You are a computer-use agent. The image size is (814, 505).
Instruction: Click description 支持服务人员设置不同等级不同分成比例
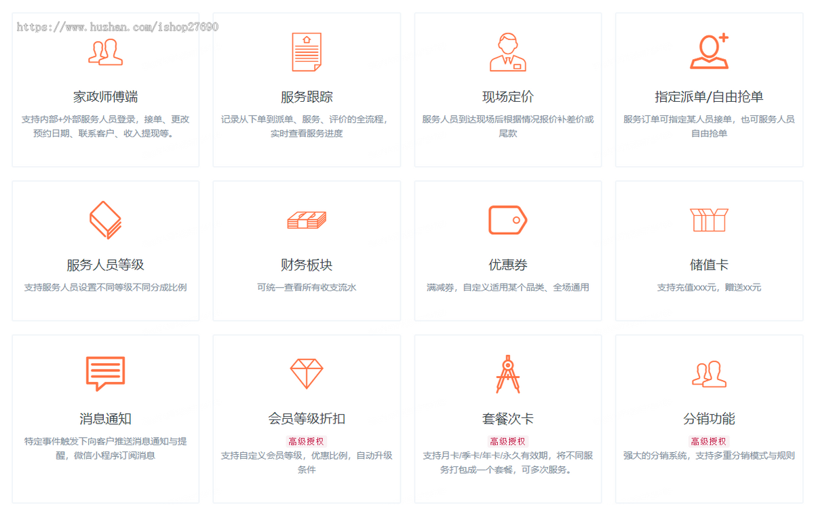pos(106,287)
